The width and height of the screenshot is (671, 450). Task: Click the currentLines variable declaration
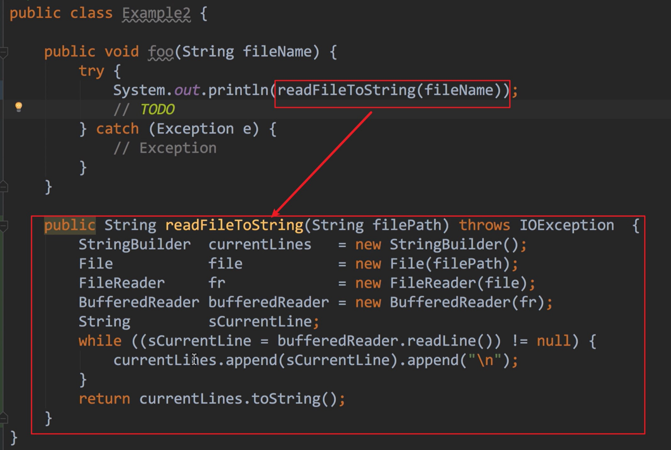coord(260,244)
